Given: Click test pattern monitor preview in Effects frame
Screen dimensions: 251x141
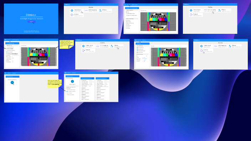Looking at the screenshot, I should (x=169, y=57).
